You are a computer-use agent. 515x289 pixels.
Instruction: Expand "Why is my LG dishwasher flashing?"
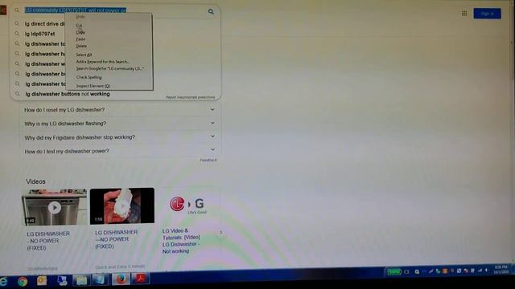pos(120,124)
